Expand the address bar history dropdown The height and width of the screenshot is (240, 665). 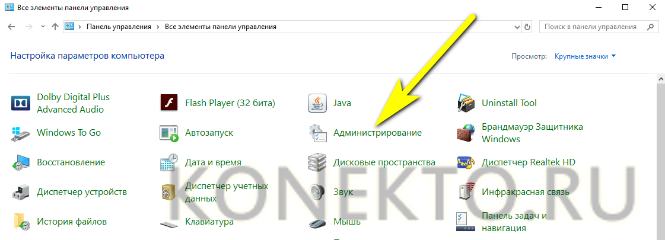coord(517,27)
